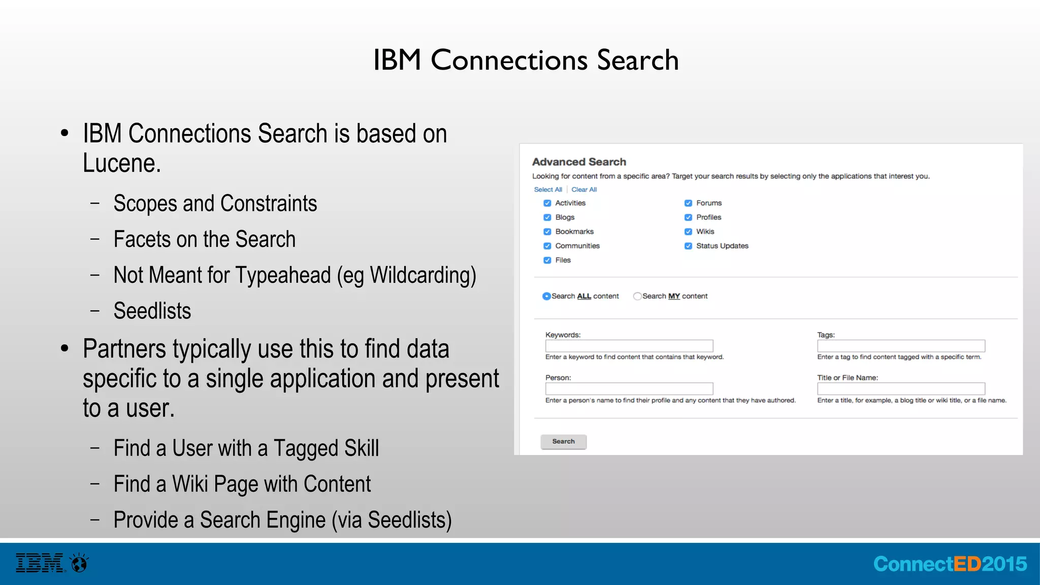This screenshot has height=585, width=1040.
Task: Focus the Title or File Name field
Action: (x=901, y=388)
